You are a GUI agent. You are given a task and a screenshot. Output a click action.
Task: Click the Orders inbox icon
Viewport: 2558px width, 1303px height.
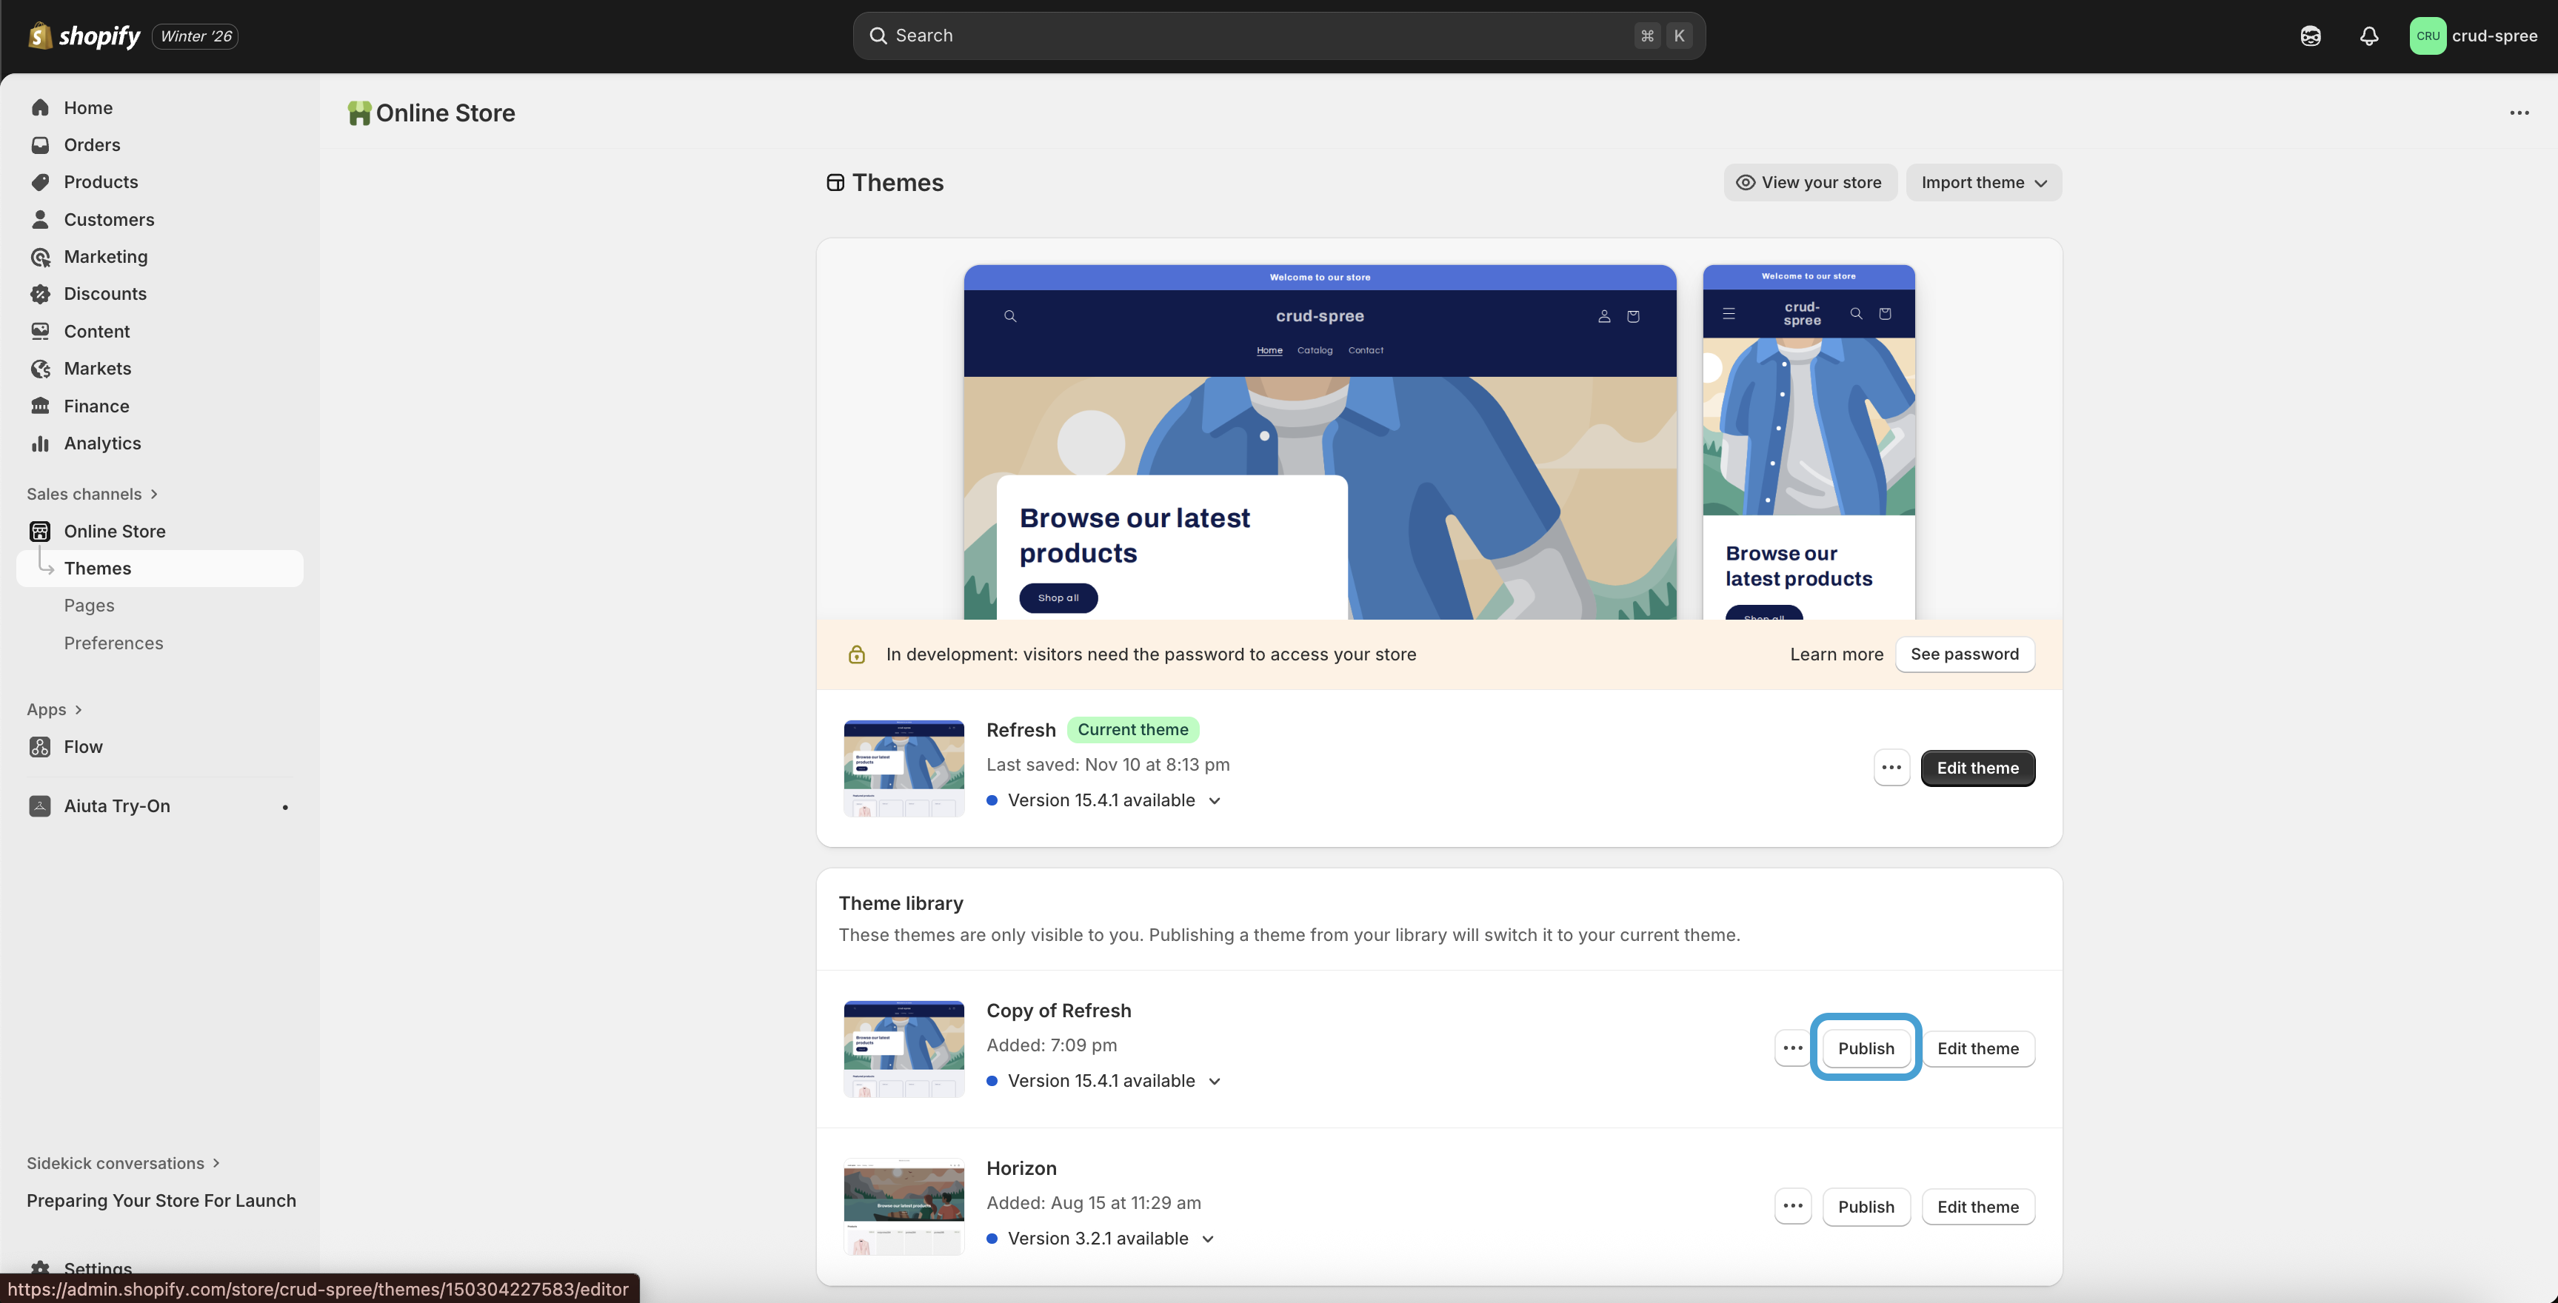(x=40, y=145)
